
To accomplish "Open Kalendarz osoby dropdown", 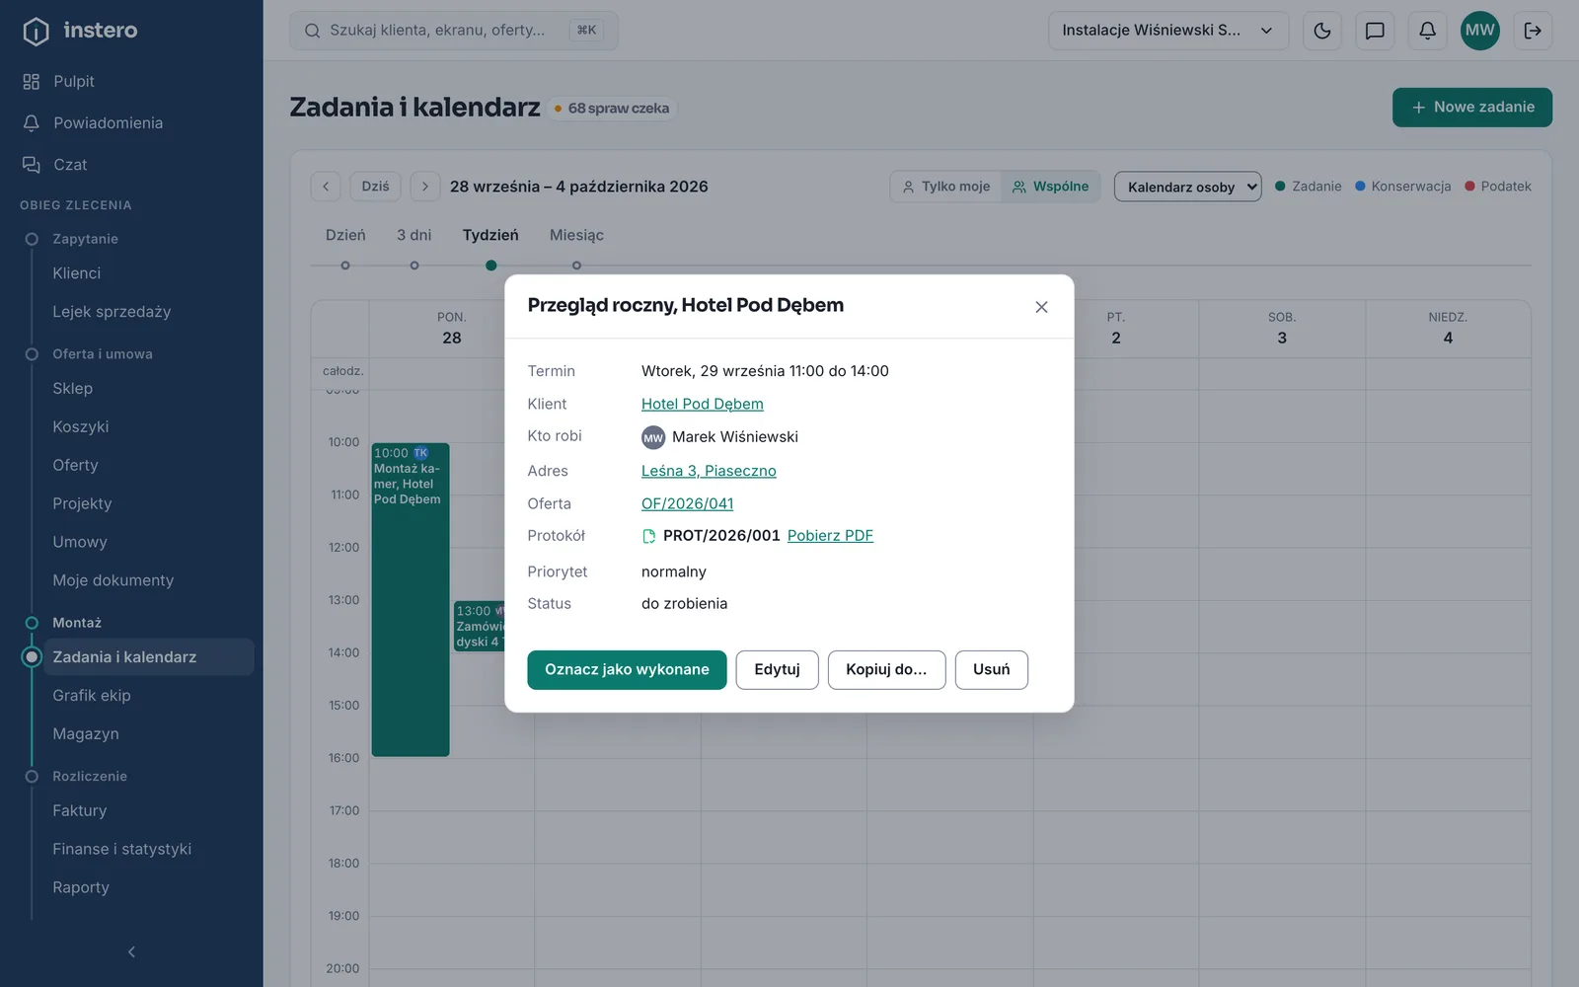I will 1188,187.
